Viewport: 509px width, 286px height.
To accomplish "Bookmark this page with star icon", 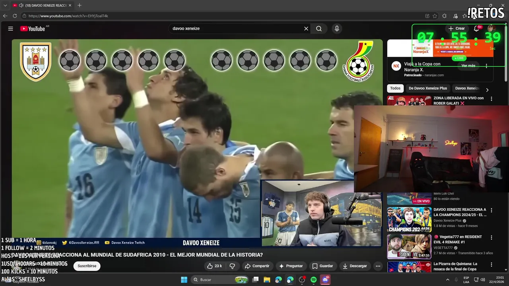I will point(435,16).
